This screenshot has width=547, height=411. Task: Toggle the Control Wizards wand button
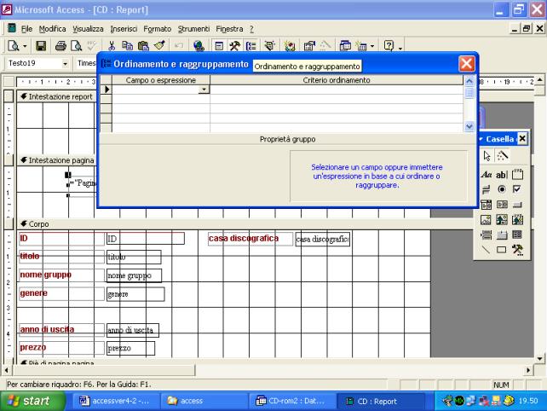coord(502,156)
